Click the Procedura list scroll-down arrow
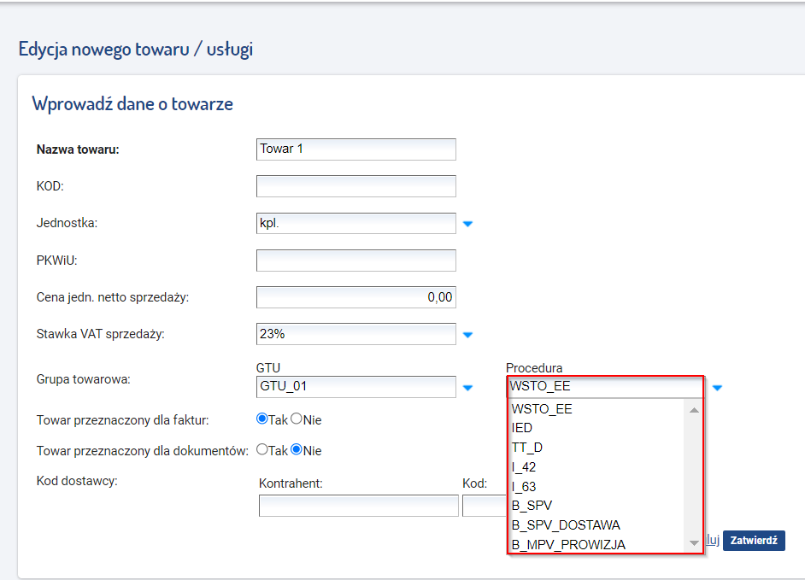 point(694,543)
